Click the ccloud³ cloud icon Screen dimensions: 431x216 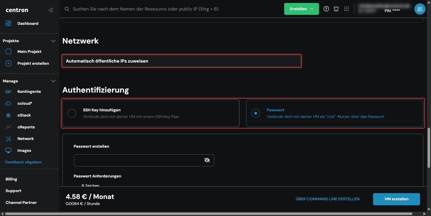(x=9, y=103)
